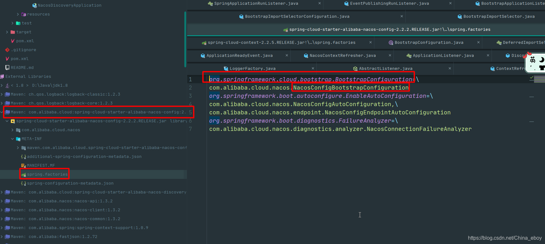
Task: Close ApplicationListener.java tab
Action: click(x=488, y=55)
